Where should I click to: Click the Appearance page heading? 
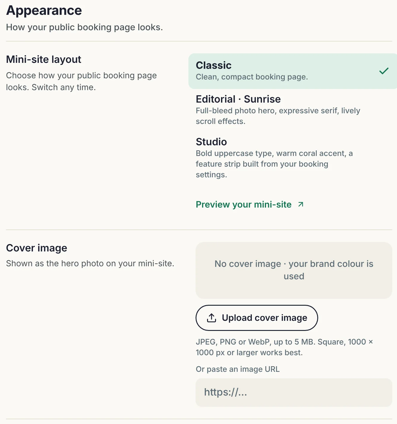[44, 11]
